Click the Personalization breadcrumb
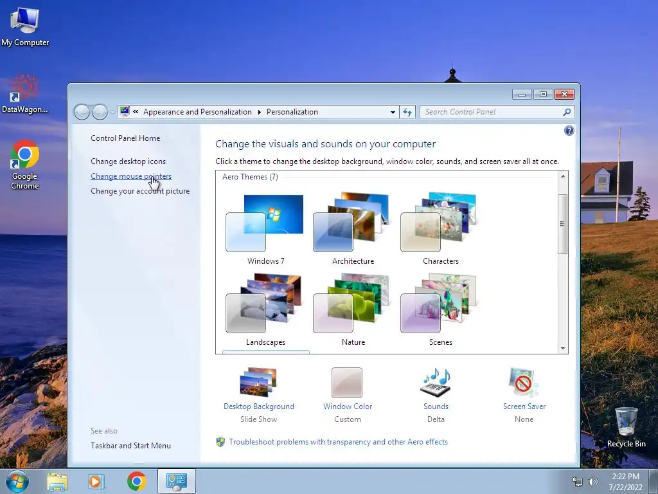658x494 pixels. tap(292, 112)
